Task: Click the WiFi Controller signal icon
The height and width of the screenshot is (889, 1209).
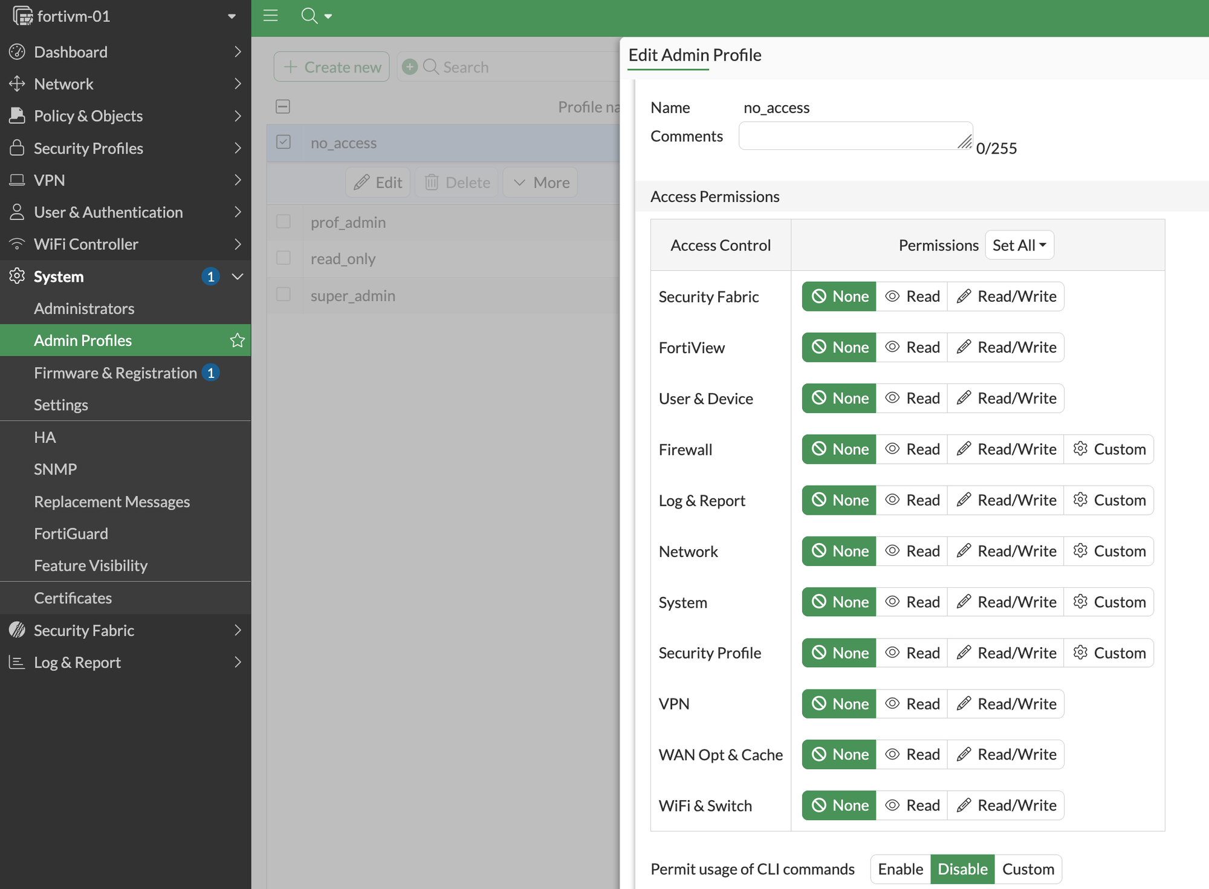Action: pos(17,244)
